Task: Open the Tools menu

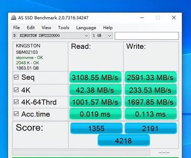Action: coord(63,28)
